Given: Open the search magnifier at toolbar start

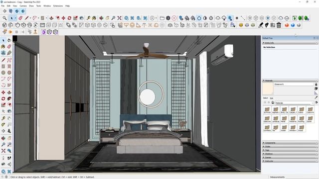Looking at the screenshot, I should click(x=4, y=18).
